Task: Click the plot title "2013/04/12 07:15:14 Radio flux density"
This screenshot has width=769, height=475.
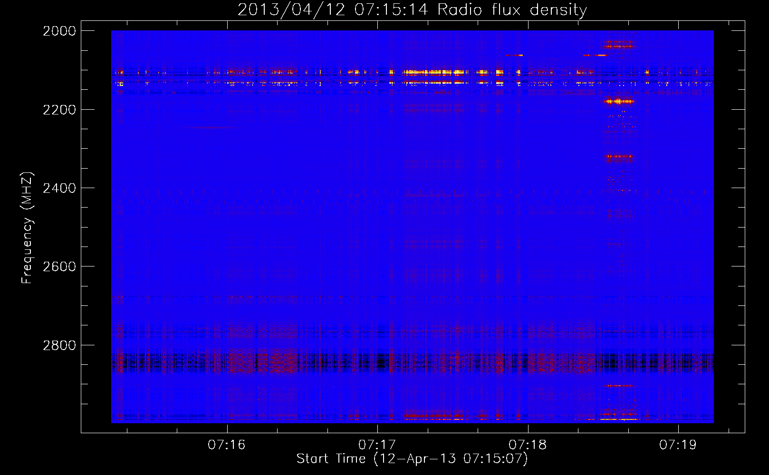Action: coord(412,10)
